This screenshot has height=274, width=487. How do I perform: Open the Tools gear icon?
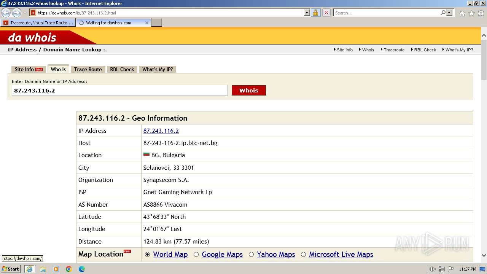pyautogui.click(x=481, y=13)
